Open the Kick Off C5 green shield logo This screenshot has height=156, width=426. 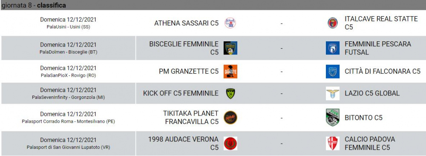point(230,93)
